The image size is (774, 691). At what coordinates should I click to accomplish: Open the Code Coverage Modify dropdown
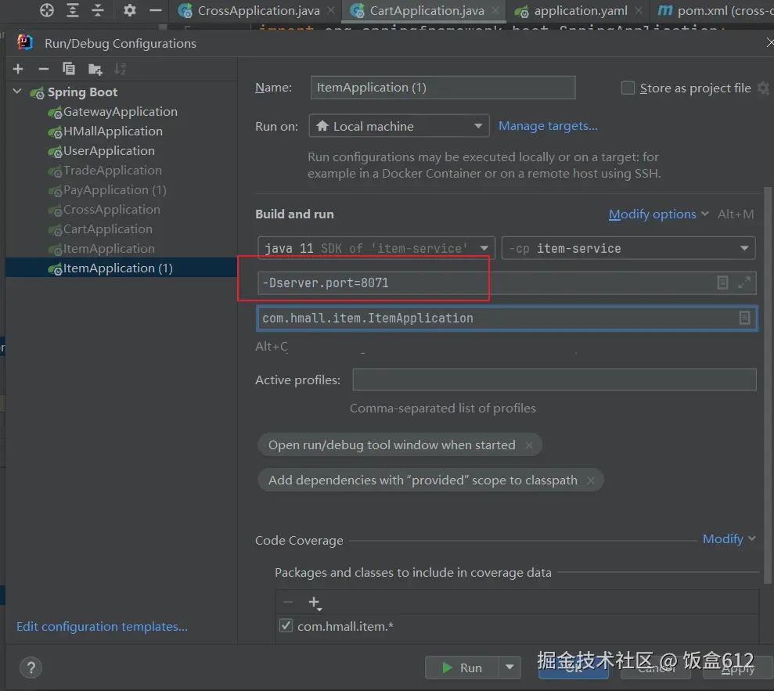tap(729, 539)
